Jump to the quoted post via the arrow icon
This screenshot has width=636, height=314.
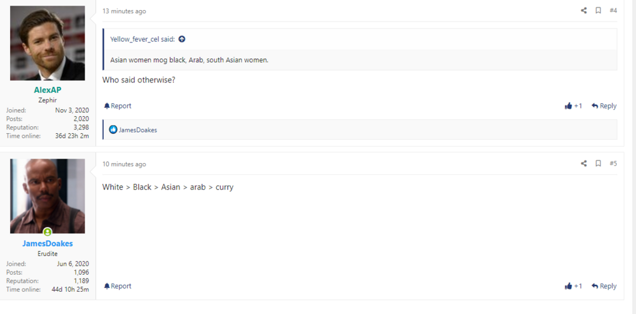182,39
